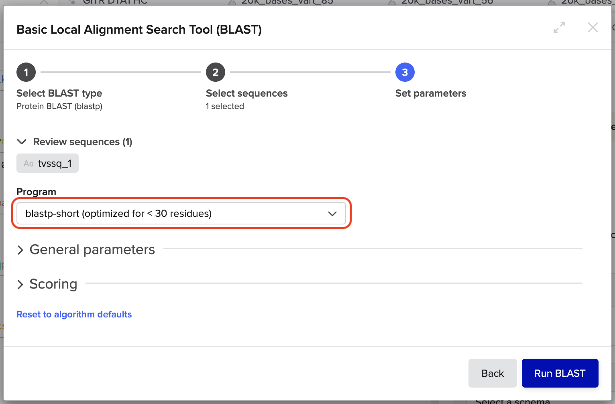
Task: Click the Set parameters step label
Action: coord(430,93)
